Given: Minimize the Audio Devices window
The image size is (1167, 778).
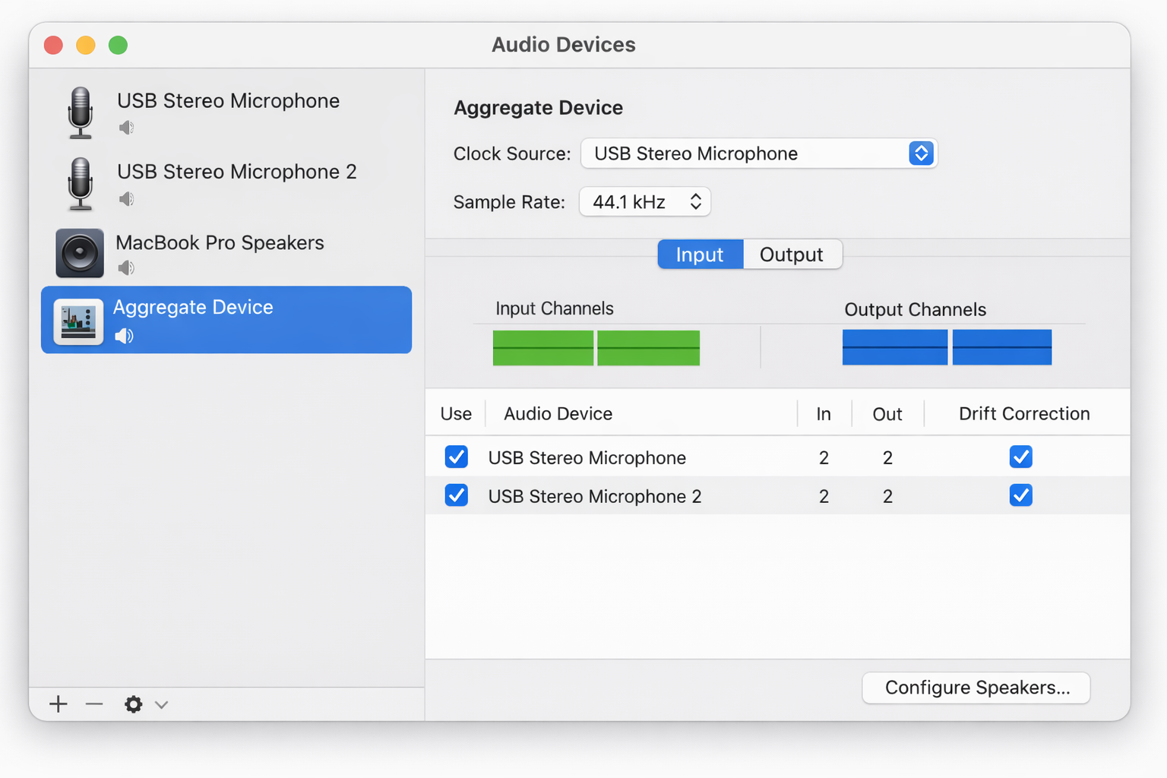Looking at the screenshot, I should point(86,45).
